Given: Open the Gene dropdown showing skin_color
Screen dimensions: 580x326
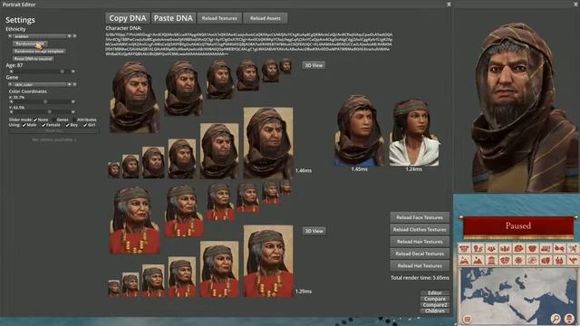Looking at the screenshot, I should coord(42,84).
